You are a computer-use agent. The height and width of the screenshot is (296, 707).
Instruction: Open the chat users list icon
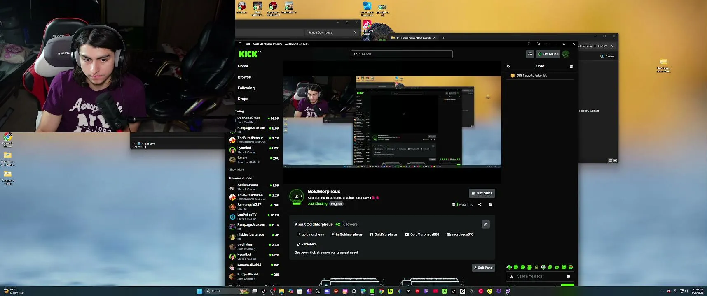click(571, 66)
